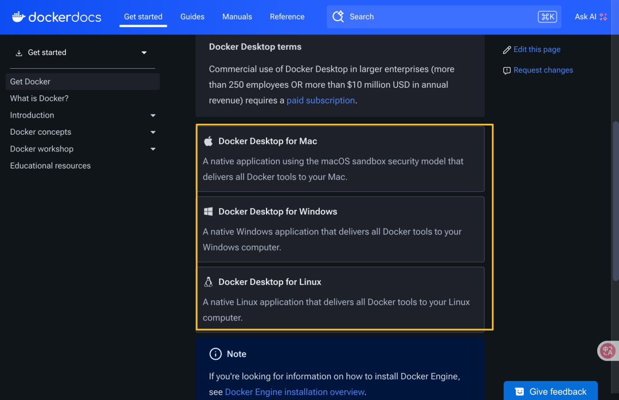619x400 pixels.
Task: Open the Guides tab
Action: click(192, 17)
